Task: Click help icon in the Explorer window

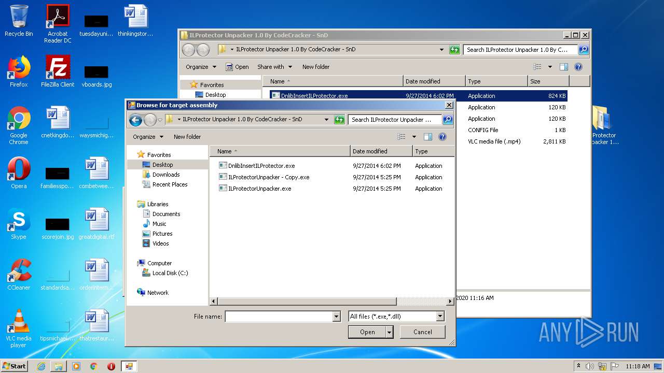Action: 578,67
